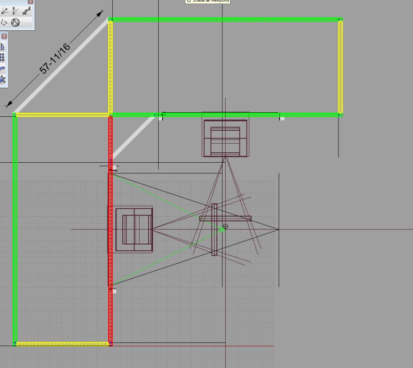Click the line from midpoint tool icon
This screenshot has height=368, width=413.
point(16,10)
